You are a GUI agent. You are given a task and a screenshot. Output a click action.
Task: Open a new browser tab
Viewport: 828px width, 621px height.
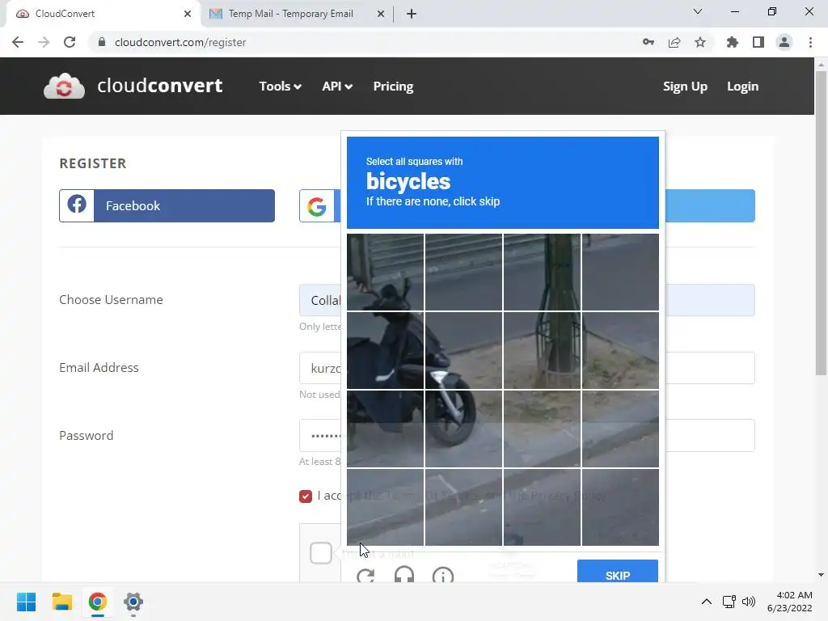[412, 14]
